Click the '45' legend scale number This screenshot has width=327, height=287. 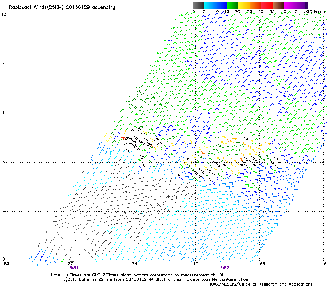(295, 12)
